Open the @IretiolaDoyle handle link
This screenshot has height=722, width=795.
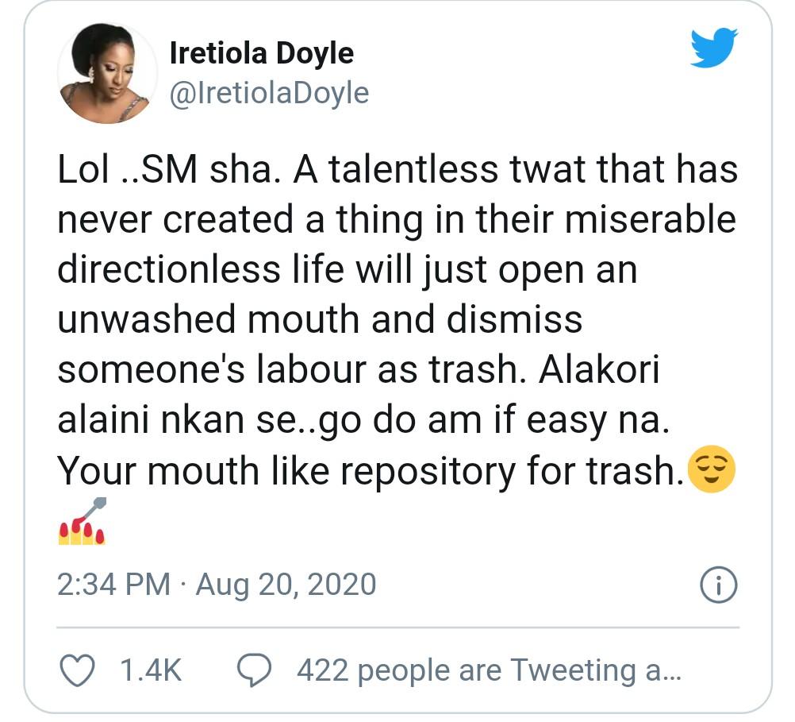pos(270,94)
